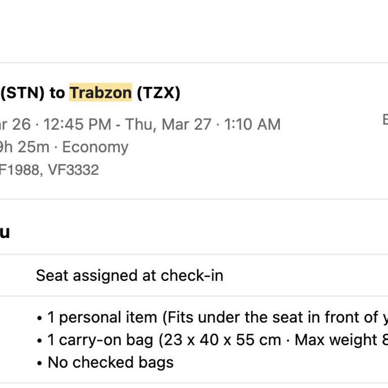
Task: Select the TZX airport code
Action: point(158,93)
